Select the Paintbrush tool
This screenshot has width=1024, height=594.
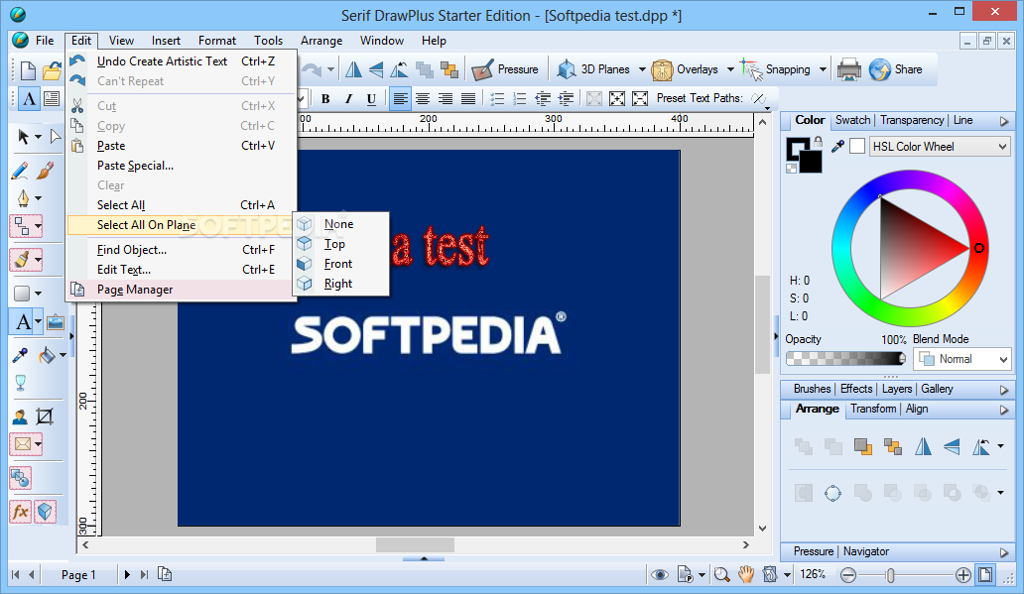(x=45, y=171)
